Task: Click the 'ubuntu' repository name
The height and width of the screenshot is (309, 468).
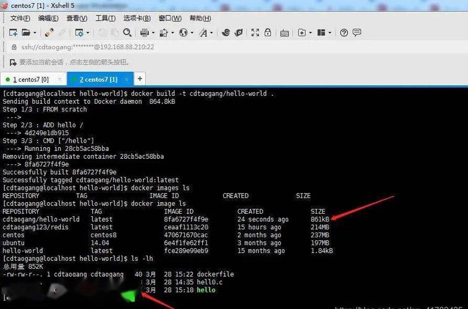Action: (x=14, y=243)
